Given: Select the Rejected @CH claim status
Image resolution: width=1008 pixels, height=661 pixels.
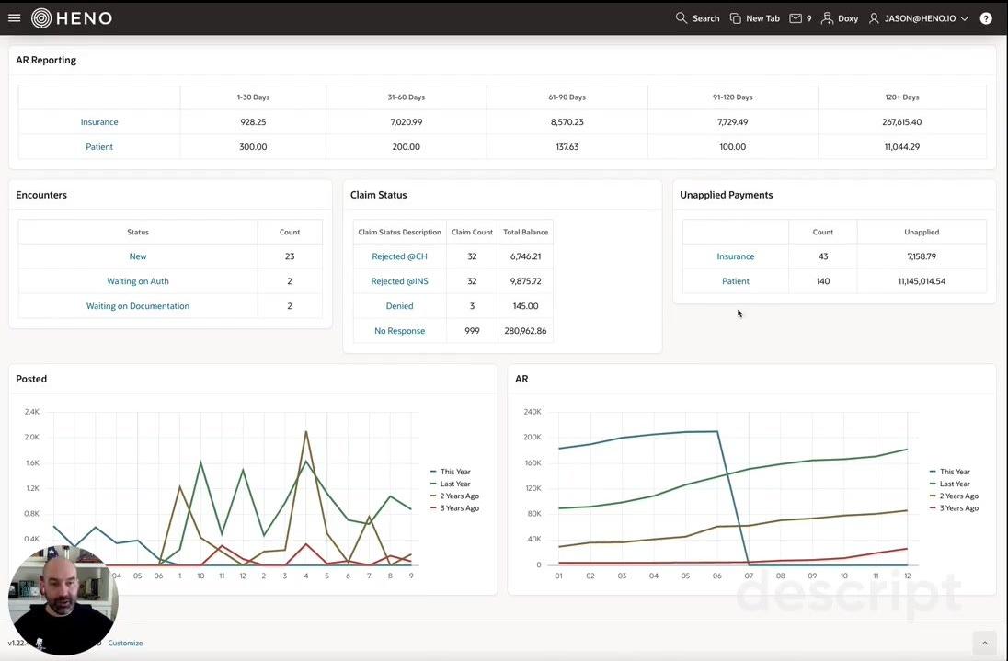Looking at the screenshot, I should 399,256.
